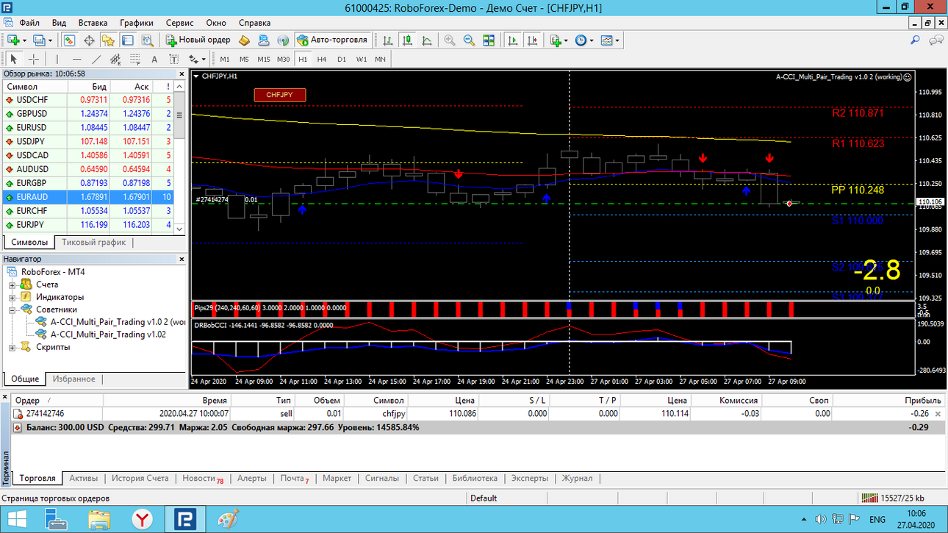Select the equidistant channel tool
This screenshot has width=948, height=533.
click(x=115, y=59)
